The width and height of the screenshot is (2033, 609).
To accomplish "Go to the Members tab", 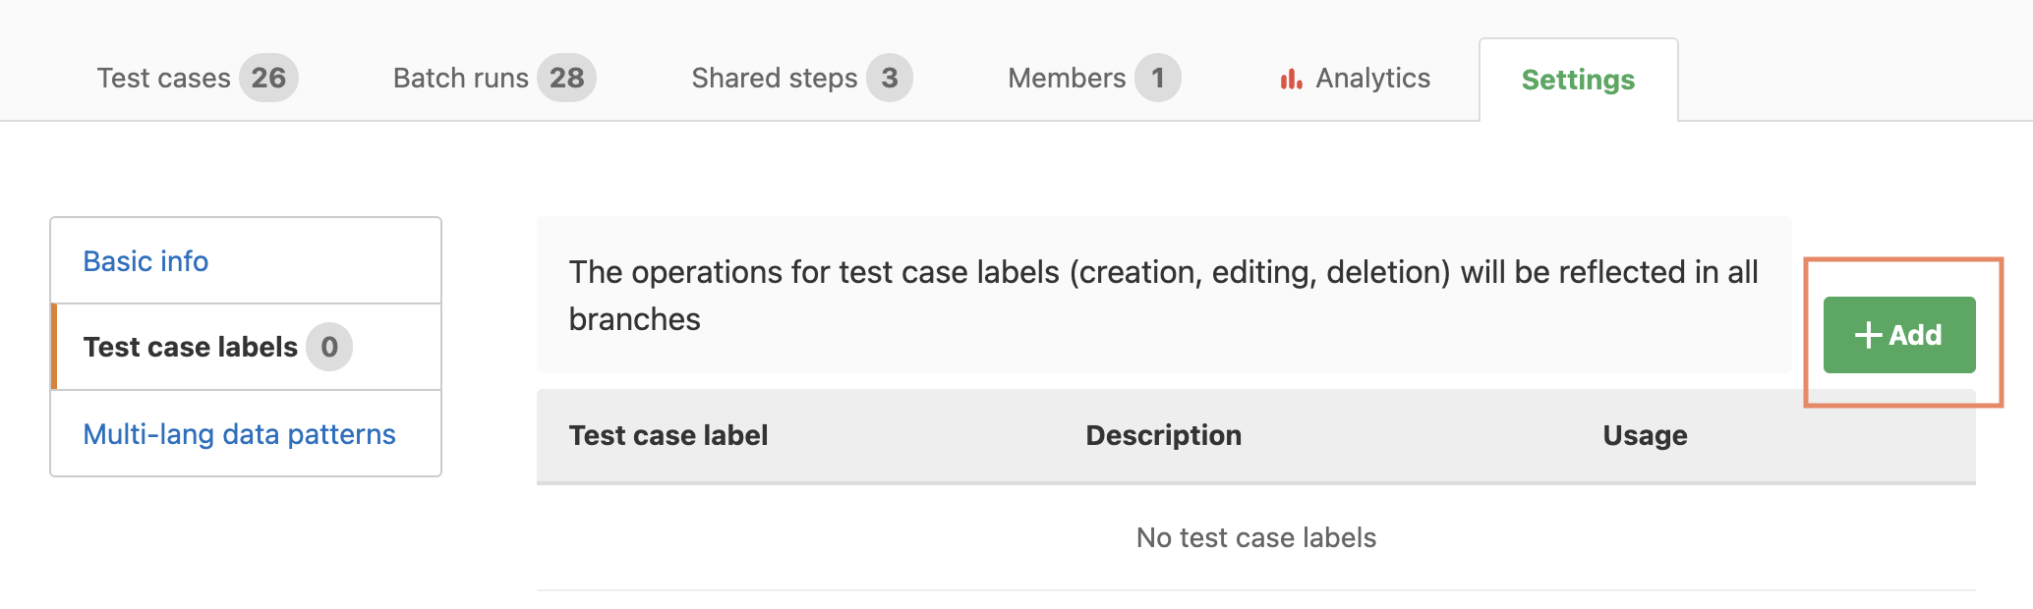I will point(1094,78).
